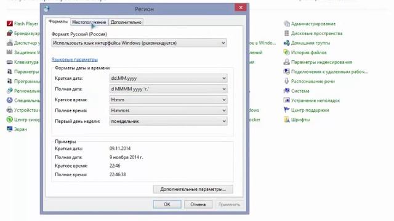Switch to the Местоположение tab

click(89, 22)
